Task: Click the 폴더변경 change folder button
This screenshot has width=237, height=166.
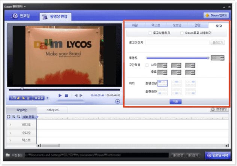Action: coord(178,155)
